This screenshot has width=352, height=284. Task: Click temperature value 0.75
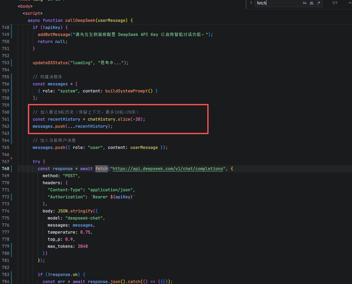(x=85, y=232)
